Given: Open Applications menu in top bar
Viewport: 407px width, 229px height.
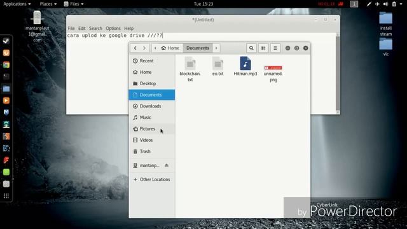Looking at the screenshot, I should 17,4.
